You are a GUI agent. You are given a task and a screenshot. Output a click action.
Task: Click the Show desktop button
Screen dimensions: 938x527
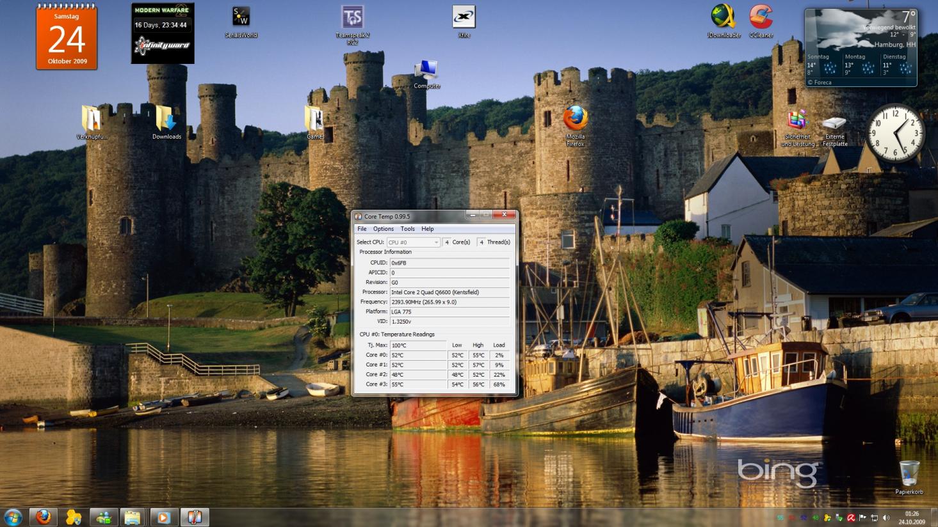[x=934, y=517]
